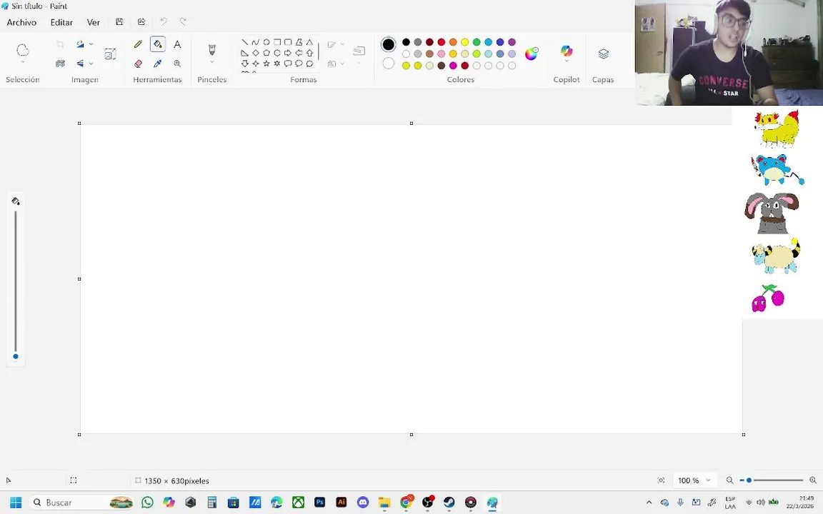Click the zoom slider in status bar

coord(771,480)
